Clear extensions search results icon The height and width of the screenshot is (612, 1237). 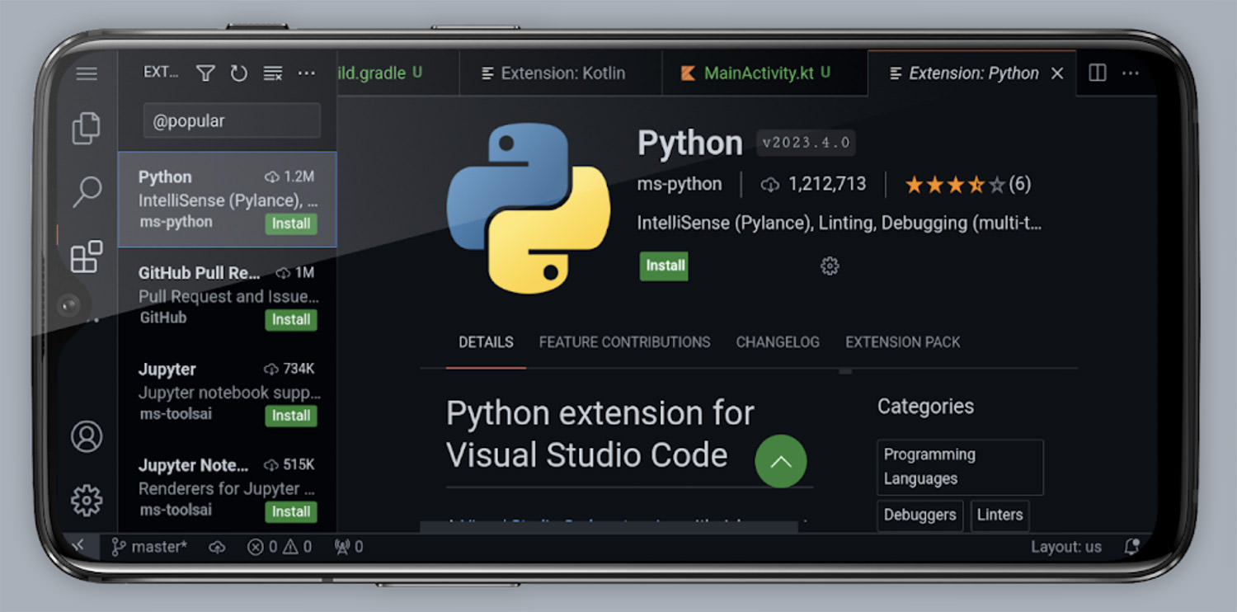pyautogui.click(x=273, y=73)
